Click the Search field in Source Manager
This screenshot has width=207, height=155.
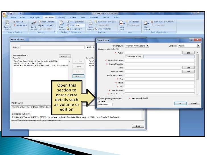(52, 47)
